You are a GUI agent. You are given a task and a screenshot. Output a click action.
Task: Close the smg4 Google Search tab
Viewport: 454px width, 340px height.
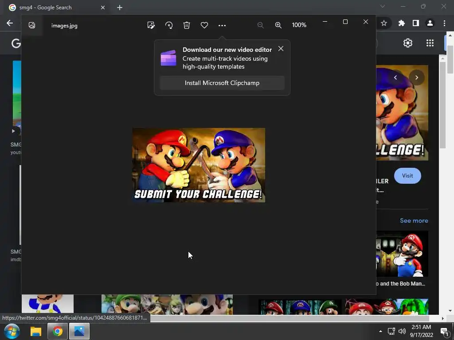[103, 8]
